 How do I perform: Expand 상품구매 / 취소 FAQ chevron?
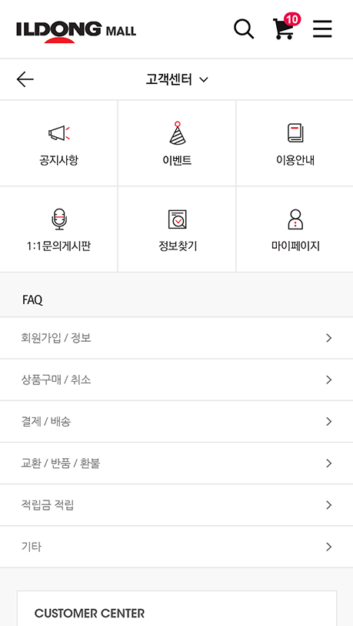(x=328, y=380)
